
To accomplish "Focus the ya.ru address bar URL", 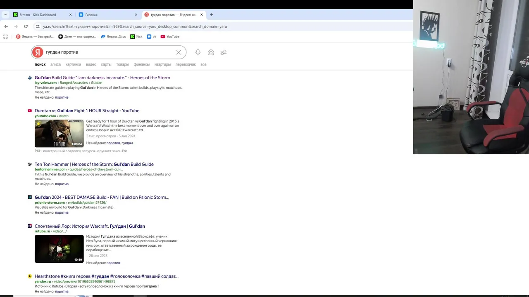I will coord(135,26).
